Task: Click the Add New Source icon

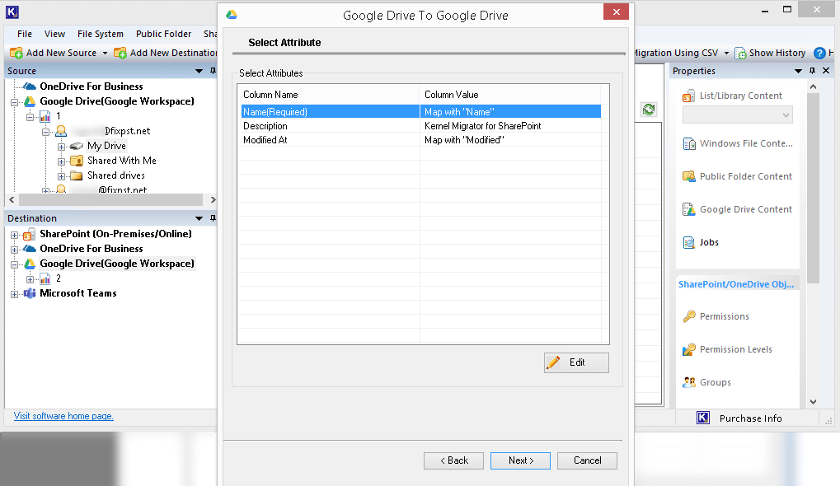Action: click(x=16, y=53)
